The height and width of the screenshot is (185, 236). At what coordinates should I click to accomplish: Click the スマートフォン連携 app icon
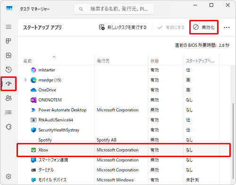click(34, 160)
